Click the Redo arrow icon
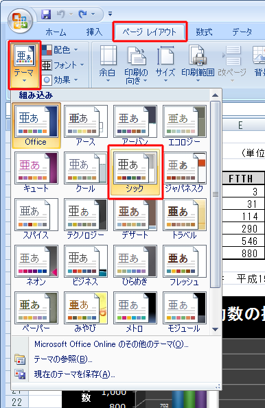Viewport: 265px width, 408px height. tap(83, 14)
